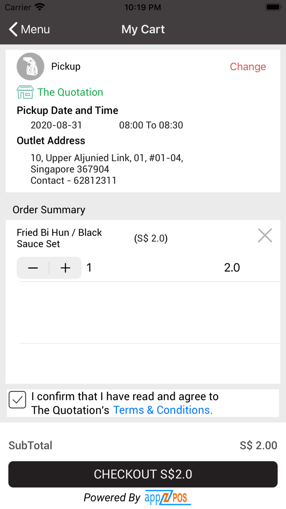Tap the back arrow next to Menu

12,29
